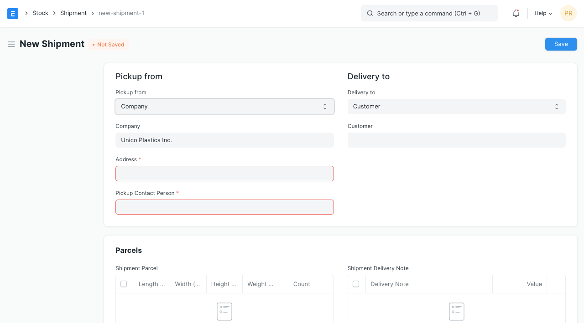Open the Delivery to dropdown
Screen dimensions: 584x323
coord(456,107)
